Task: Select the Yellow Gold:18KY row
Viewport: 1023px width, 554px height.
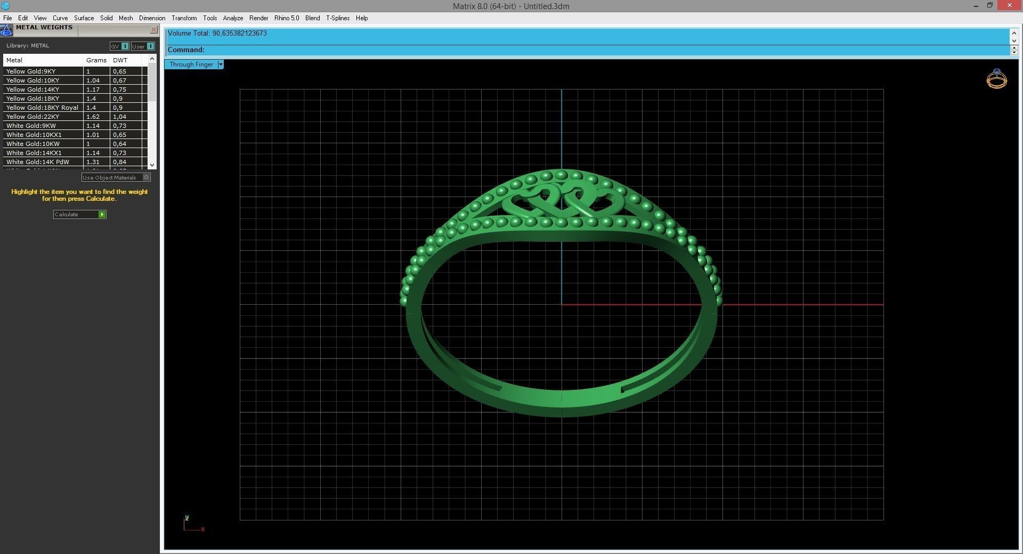Action: (x=75, y=99)
